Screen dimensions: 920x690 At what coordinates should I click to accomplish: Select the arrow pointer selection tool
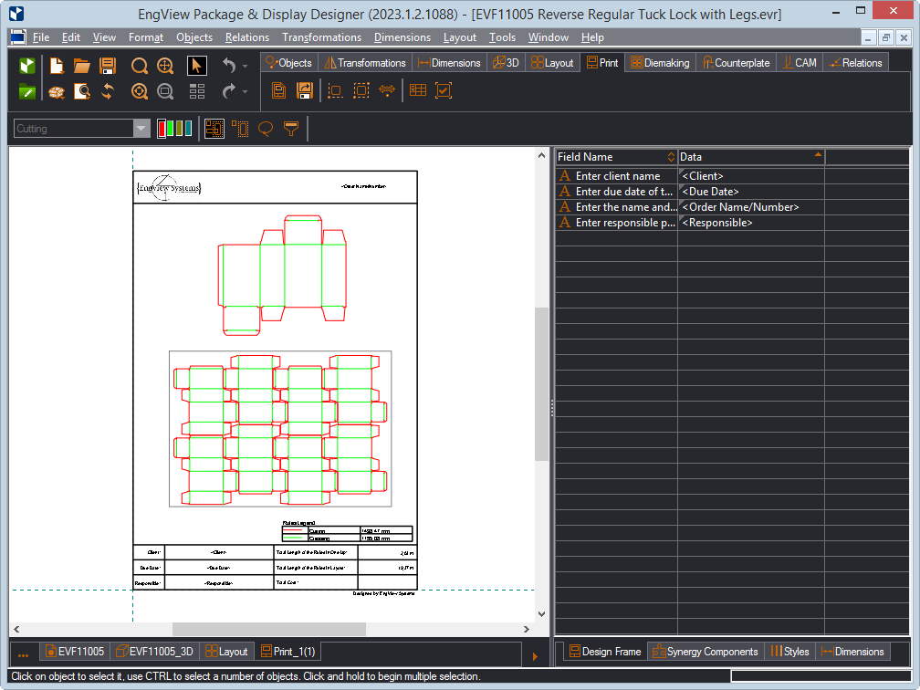coord(196,65)
